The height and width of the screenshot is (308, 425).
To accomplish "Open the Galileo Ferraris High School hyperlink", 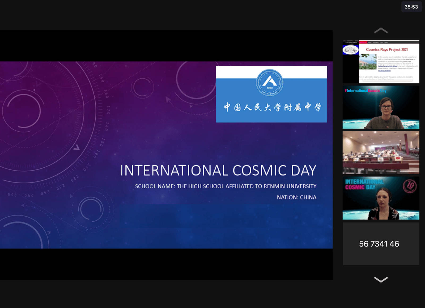I will (x=388, y=66).
